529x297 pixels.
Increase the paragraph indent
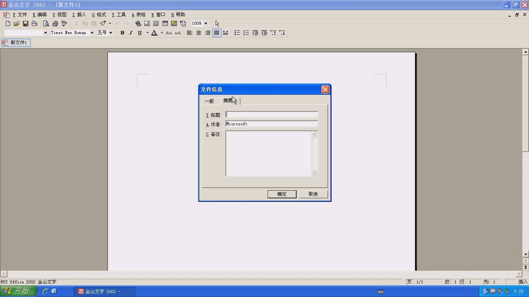(x=264, y=33)
